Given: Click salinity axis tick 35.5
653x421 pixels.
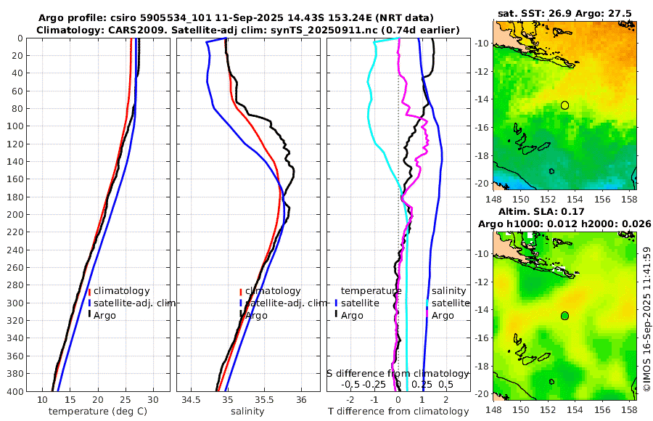Looking at the screenshot, I should pos(264,400).
